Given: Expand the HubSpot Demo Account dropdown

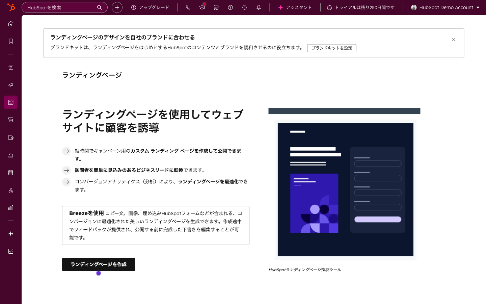Looking at the screenshot, I should point(445,7).
